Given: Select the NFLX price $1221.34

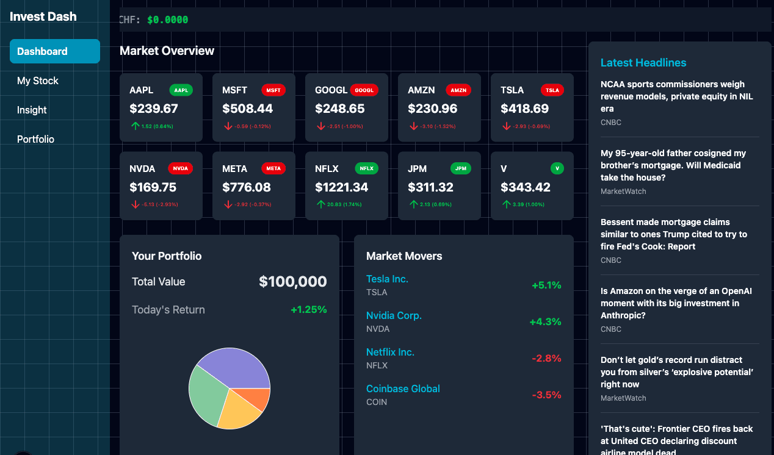Looking at the screenshot, I should [342, 187].
